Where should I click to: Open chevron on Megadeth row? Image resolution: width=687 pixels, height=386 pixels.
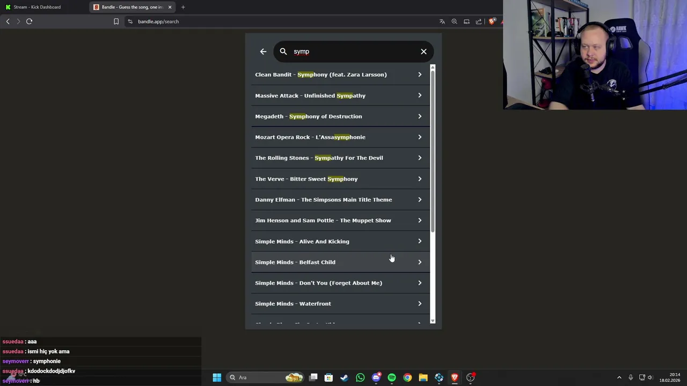click(420, 116)
